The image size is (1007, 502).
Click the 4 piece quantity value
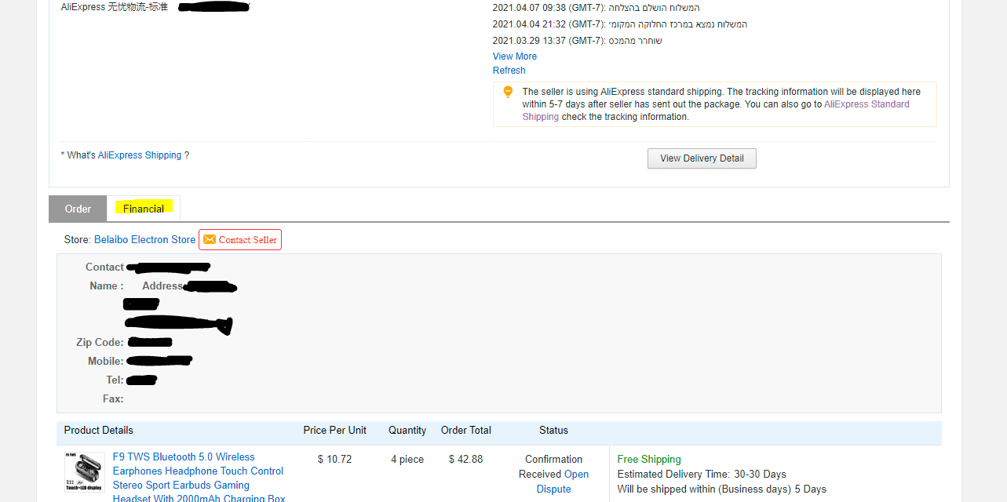click(x=407, y=460)
